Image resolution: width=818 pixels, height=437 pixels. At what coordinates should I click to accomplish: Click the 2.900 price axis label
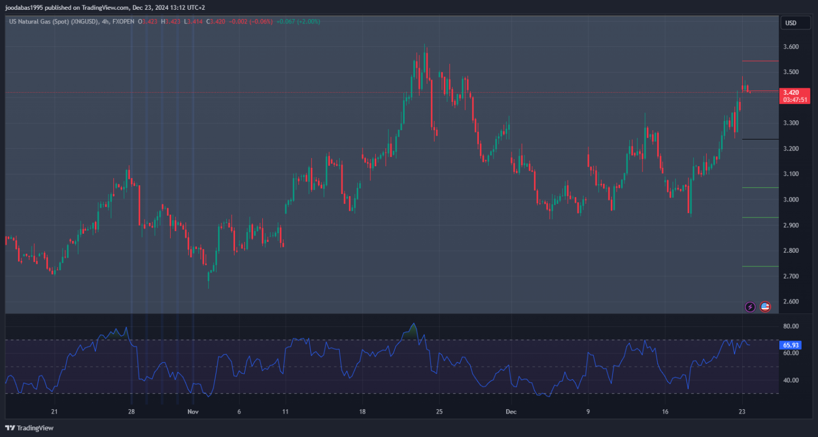pyautogui.click(x=791, y=226)
